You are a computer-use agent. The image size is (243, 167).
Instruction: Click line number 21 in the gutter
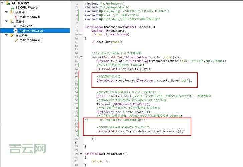[76, 80]
